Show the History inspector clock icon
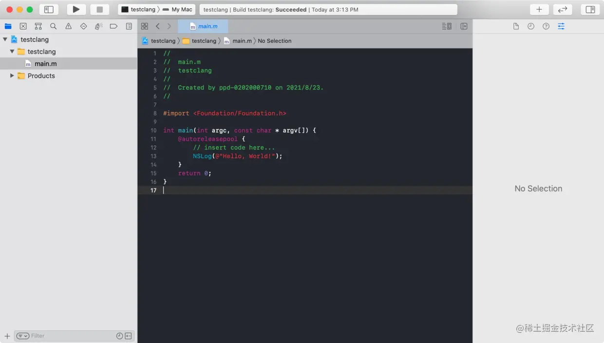The image size is (604, 343). [x=531, y=26]
